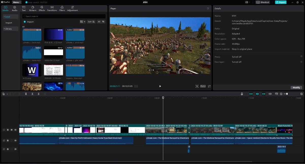Screen dimensions: 305x164
Task: Open the Shortcut panel
Action: 263,2
